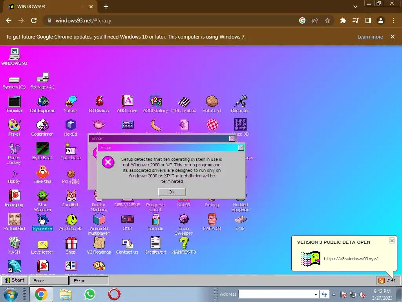Open the Windows 93 Start menu
The width and height of the screenshot is (402, 302).
(15, 280)
